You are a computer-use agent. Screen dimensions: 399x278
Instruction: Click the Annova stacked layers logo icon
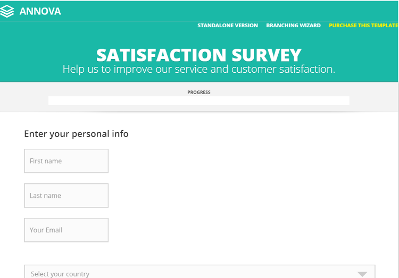click(x=7, y=11)
